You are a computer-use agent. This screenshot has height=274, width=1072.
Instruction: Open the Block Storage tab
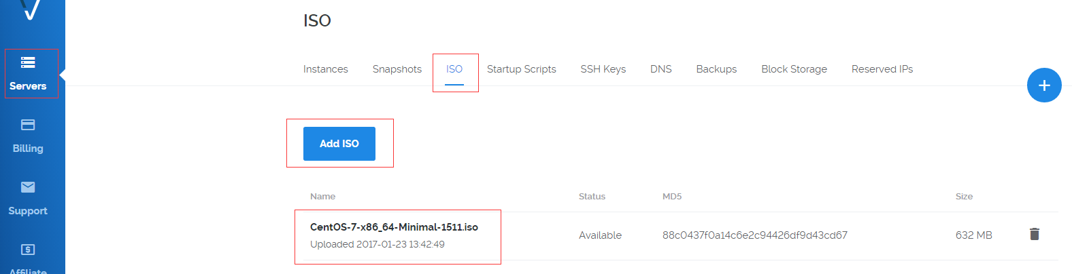pyautogui.click(x=794, y=69)
